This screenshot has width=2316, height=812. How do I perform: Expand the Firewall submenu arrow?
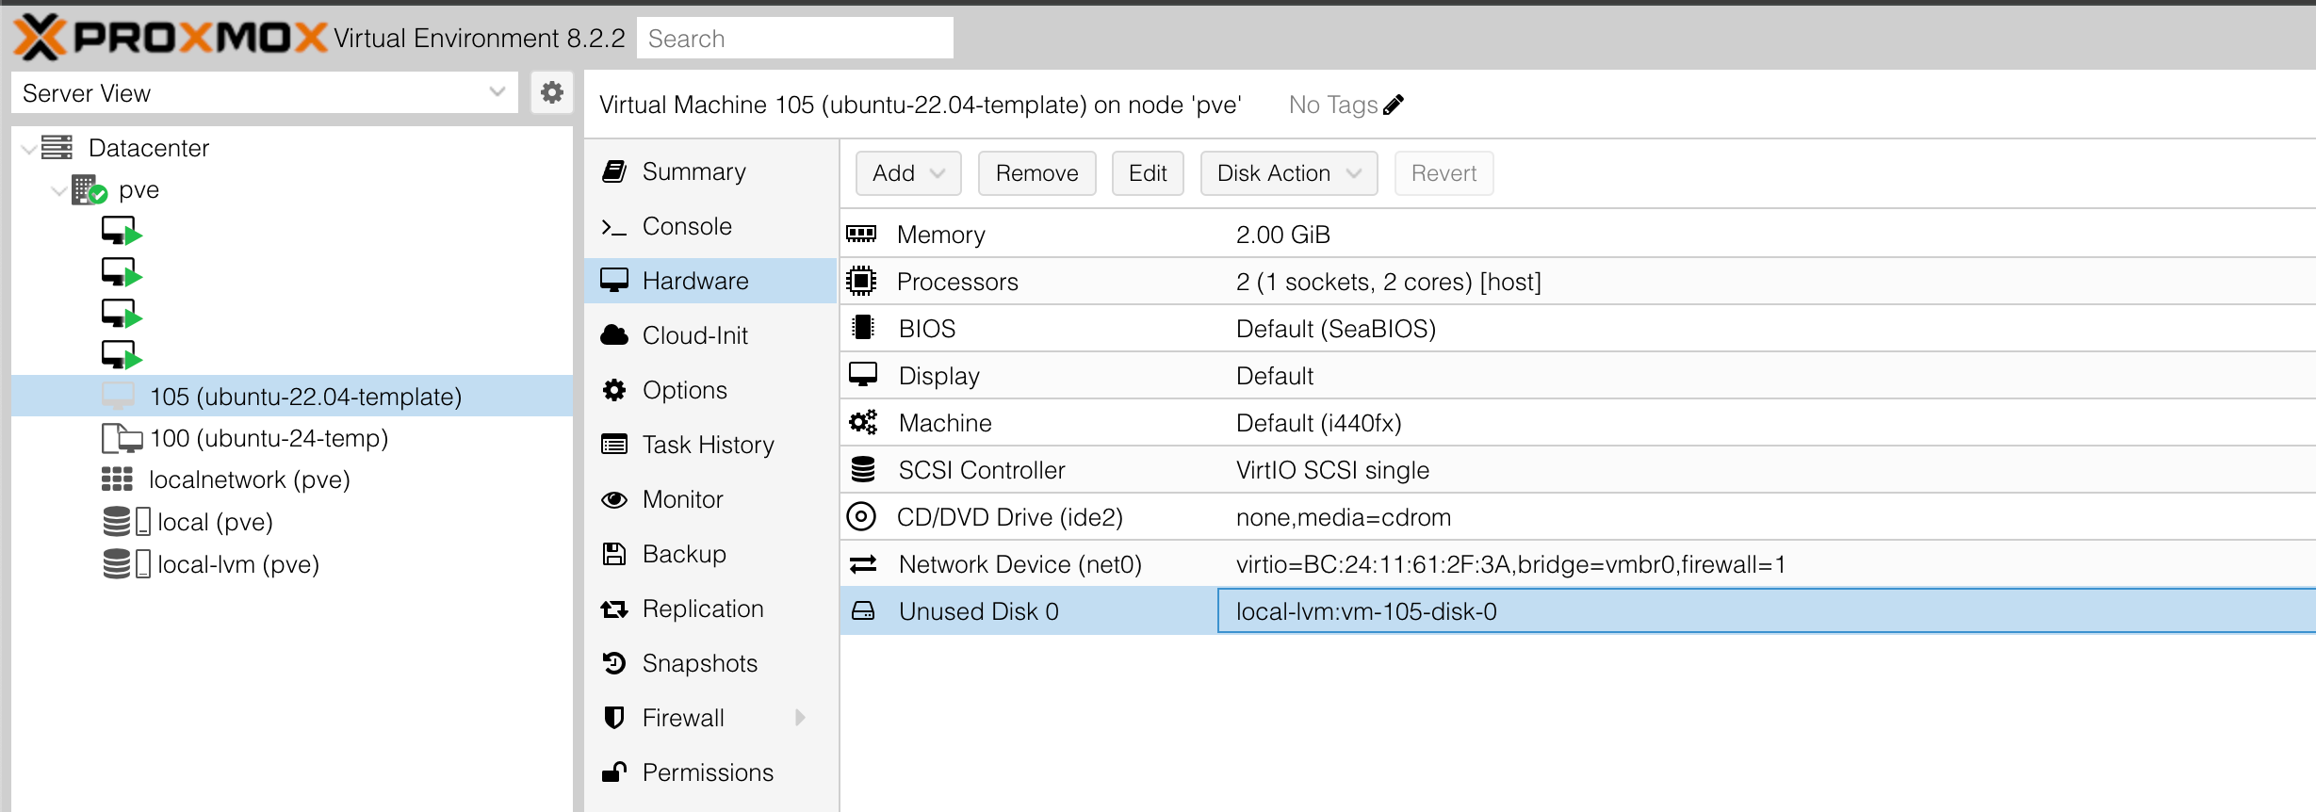pos(800,718)
